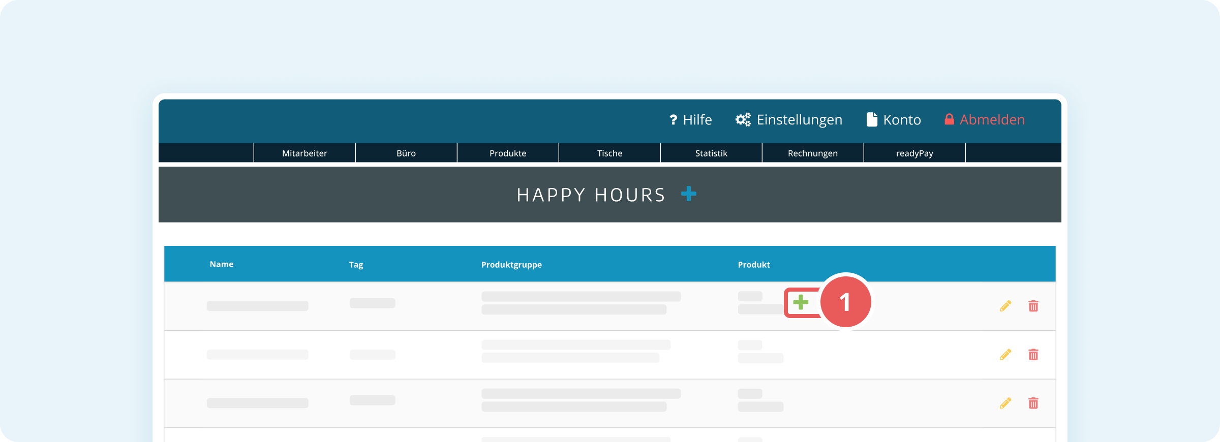The width and height of the screenshot is (1220, 442).
Task: Click the trash icon in the third row
Action: click(1033, 403)
